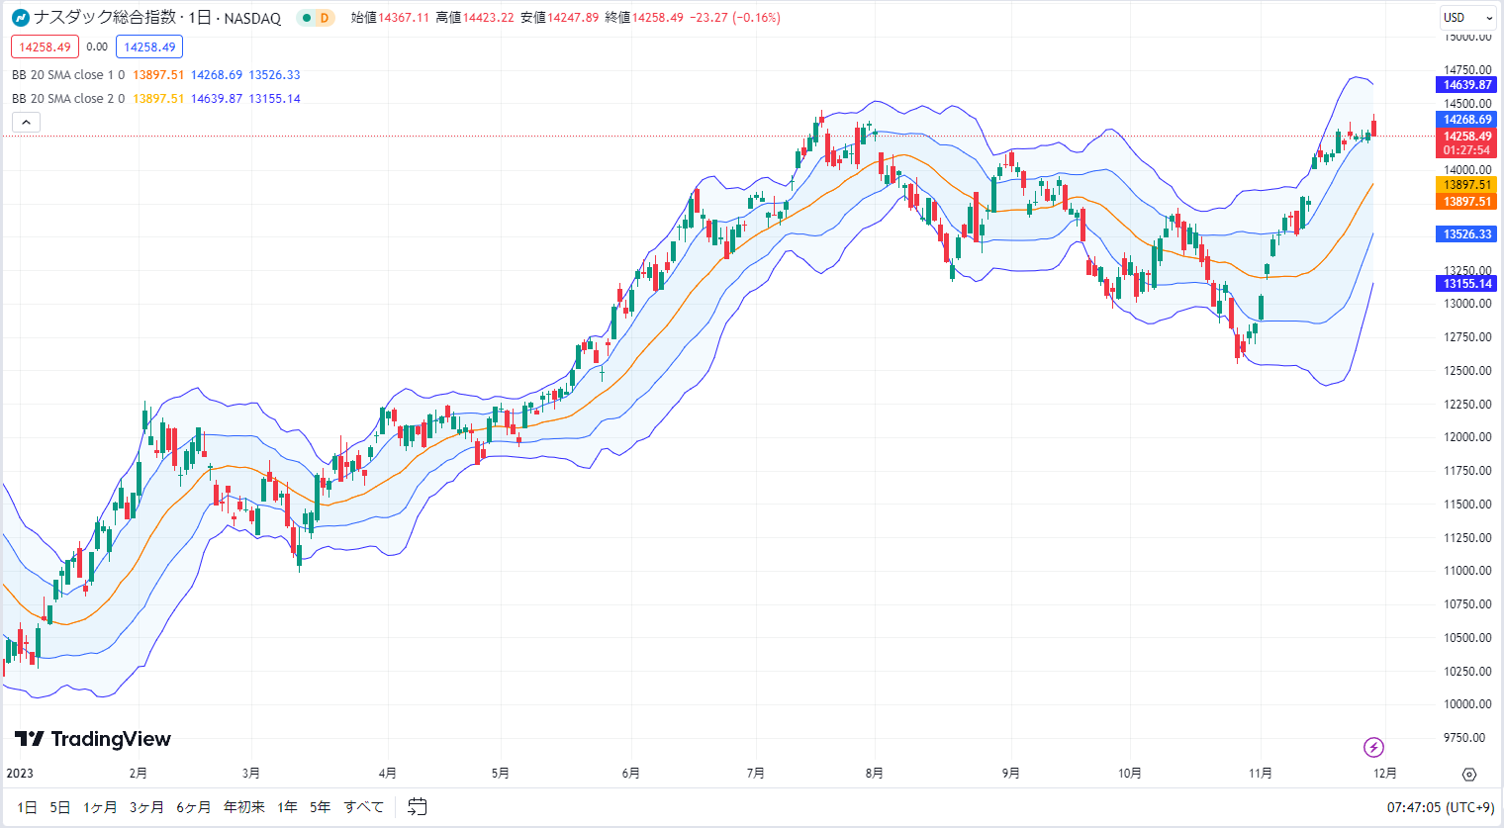Select the 3ヶ月 time range
This screenshot has height=828, width=1504.
click(x=146, y=807)
